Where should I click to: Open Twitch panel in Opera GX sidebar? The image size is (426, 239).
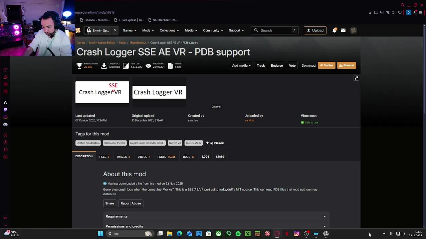pyautogui.click(x=5, y=110)
